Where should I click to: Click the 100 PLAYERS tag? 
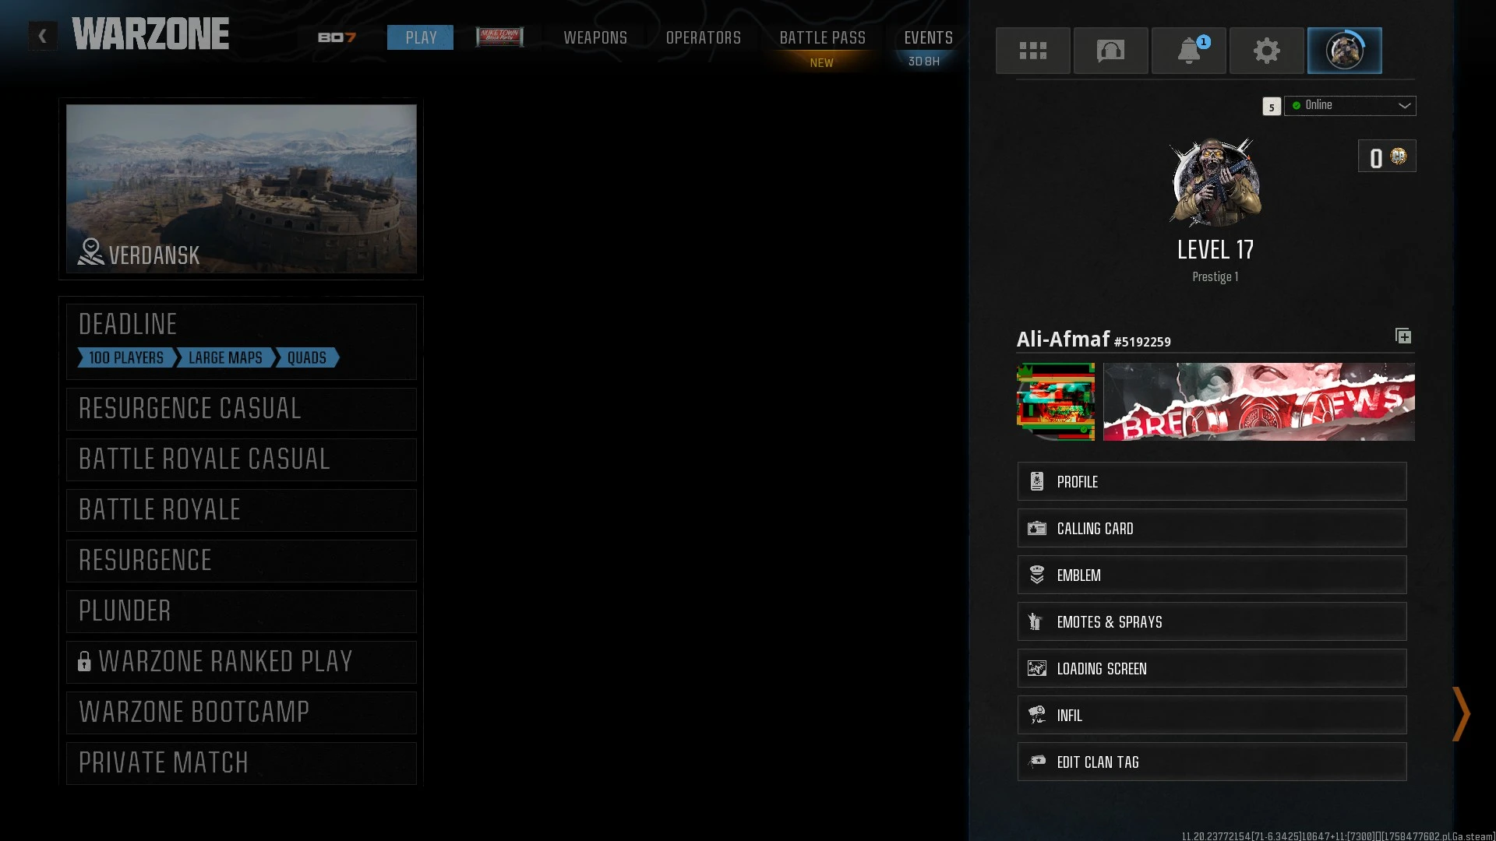click(x=126, y=357)
